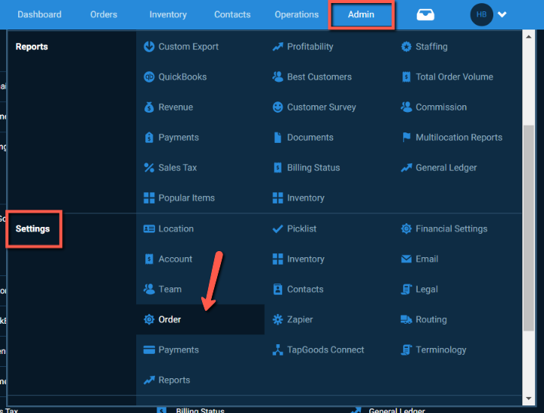Open Inventory under Settings section
544x413 pixels.
306,259
